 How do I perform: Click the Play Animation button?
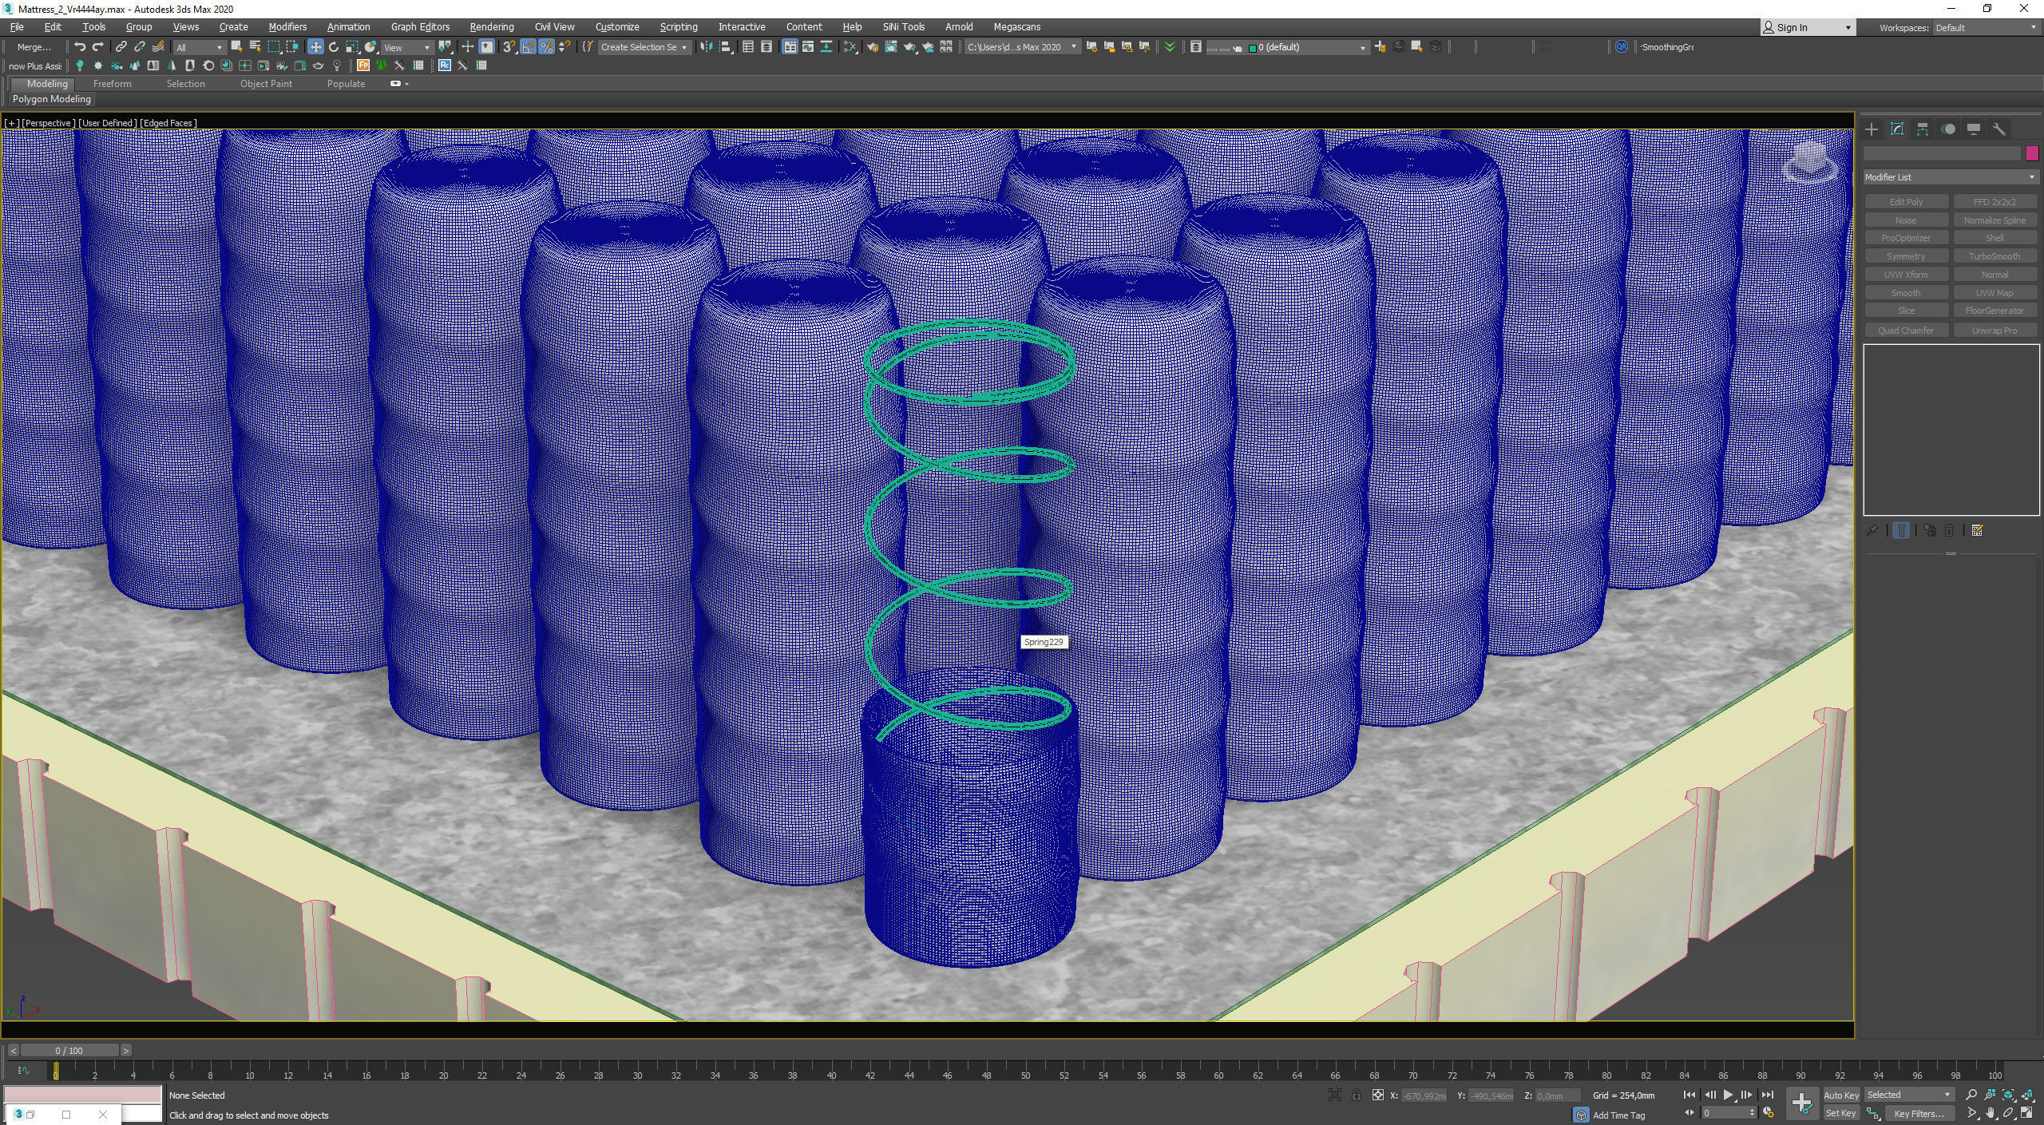coord(1728,1095)
